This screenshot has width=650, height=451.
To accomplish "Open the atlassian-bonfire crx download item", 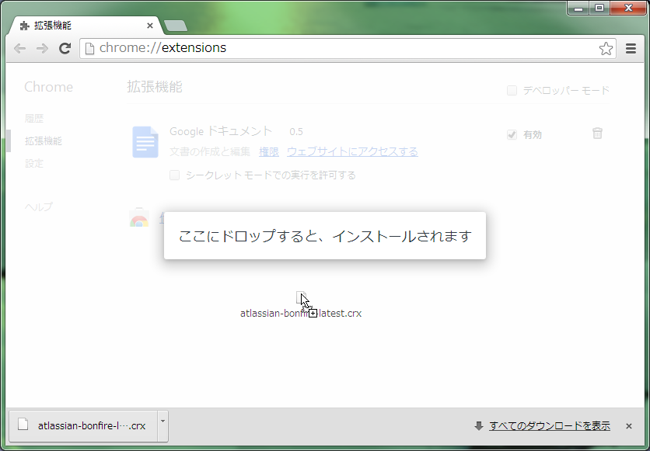I will tap(83, 425).
